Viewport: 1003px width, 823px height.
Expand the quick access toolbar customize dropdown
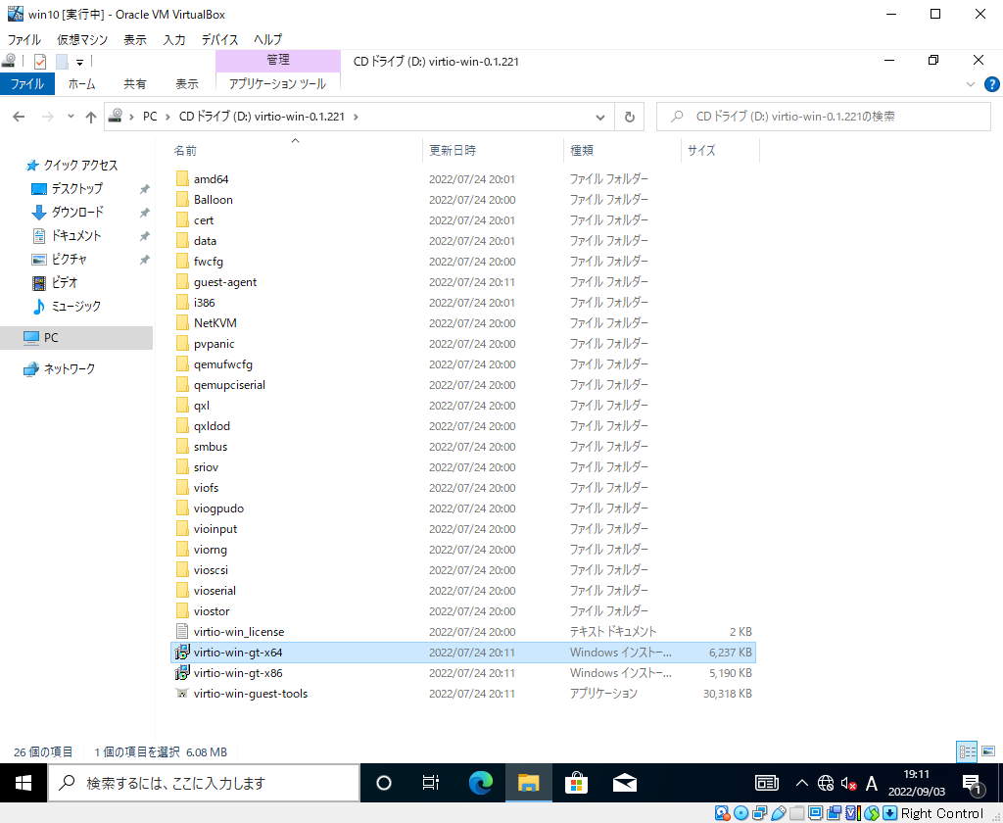pos(79,62)
